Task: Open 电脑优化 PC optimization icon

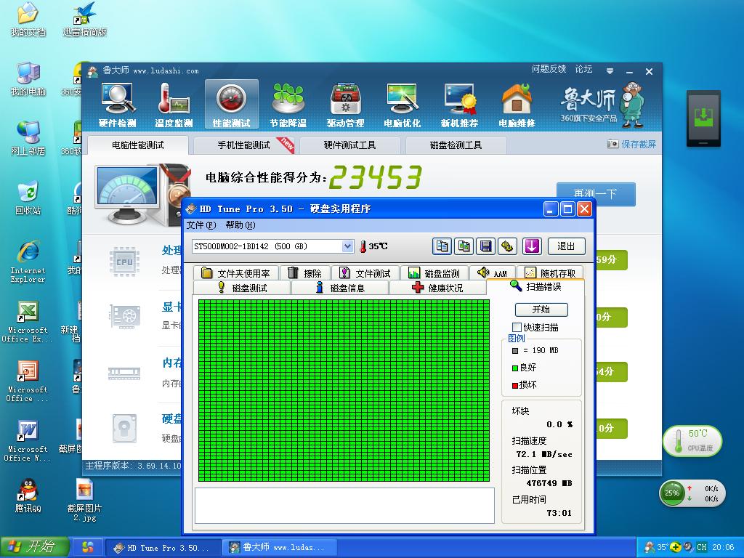Action: 402,105
